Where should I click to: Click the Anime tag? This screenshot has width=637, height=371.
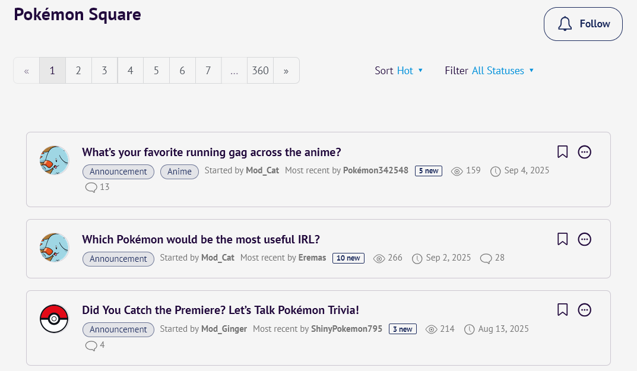(x=179, y=172)
